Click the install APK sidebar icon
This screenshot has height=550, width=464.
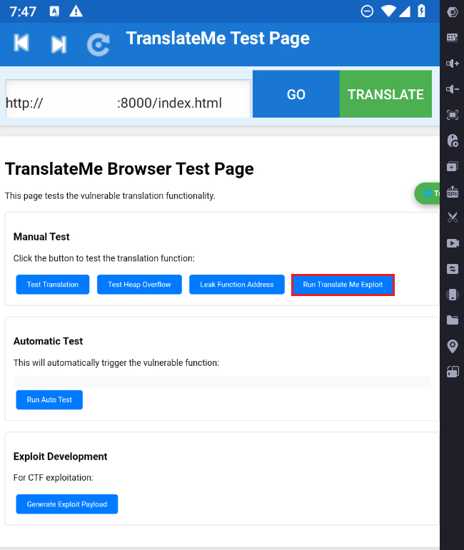[x=452, y=192]
